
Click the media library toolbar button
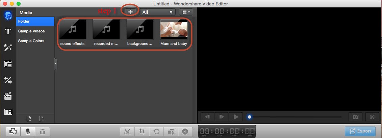13,132
